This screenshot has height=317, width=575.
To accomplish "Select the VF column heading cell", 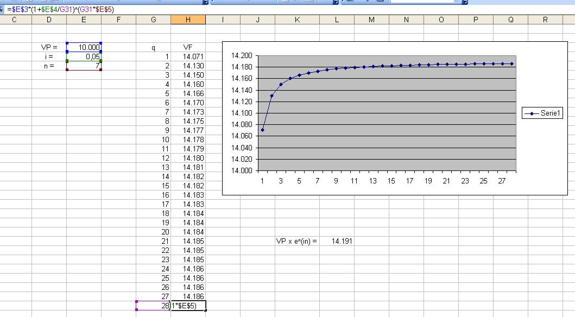I will click(x=188, y=47).
